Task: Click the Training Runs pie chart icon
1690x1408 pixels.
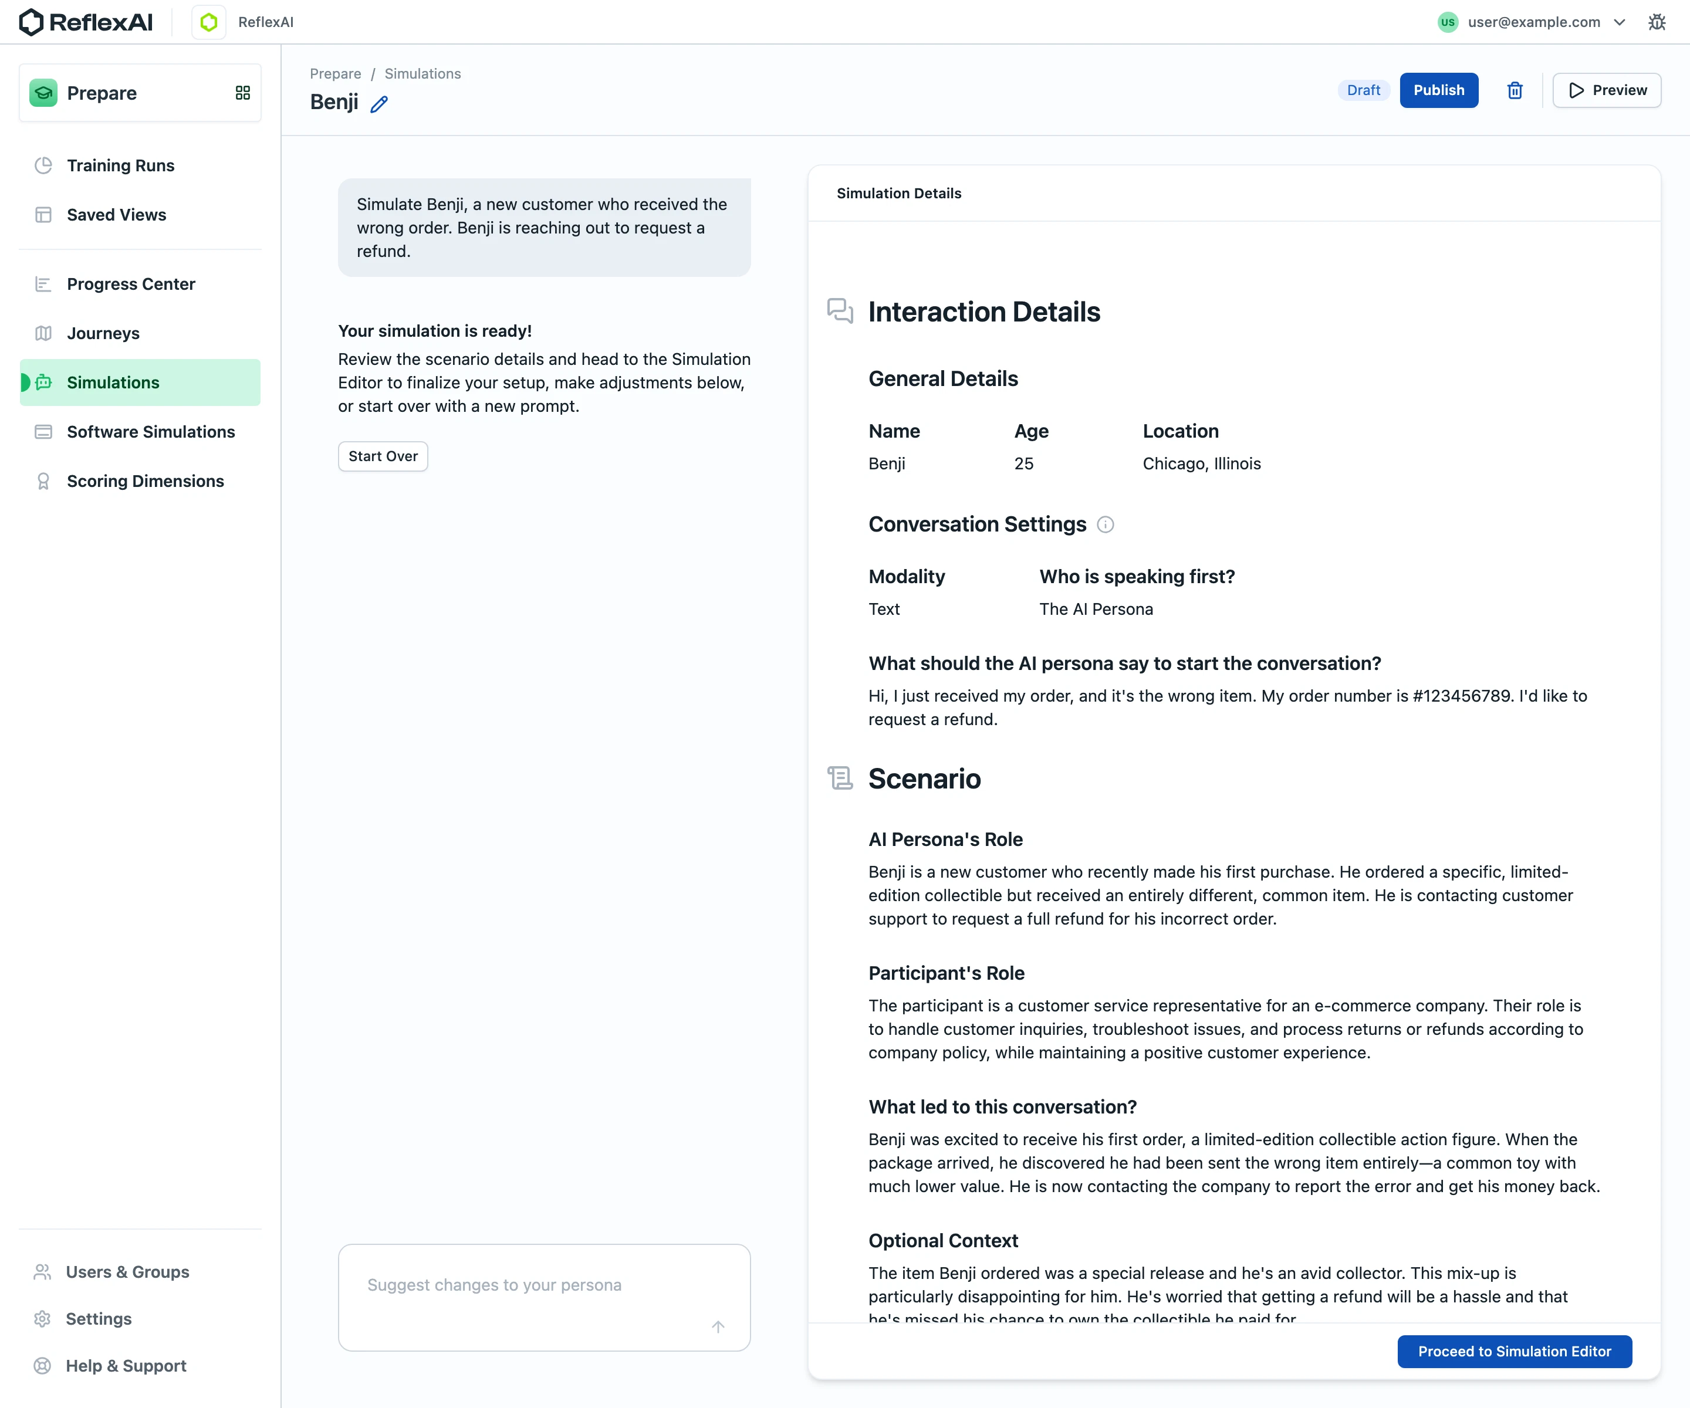Action: 43,165
